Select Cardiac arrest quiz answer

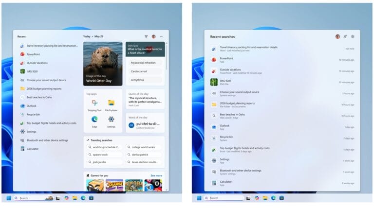145,71
